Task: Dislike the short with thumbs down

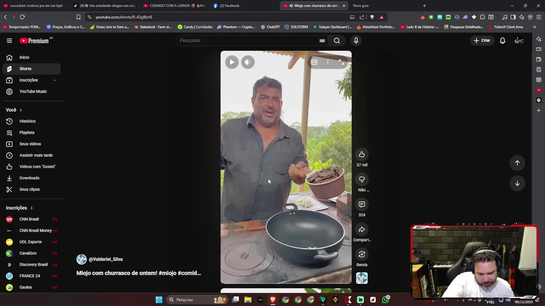Action: click(362, 179)
